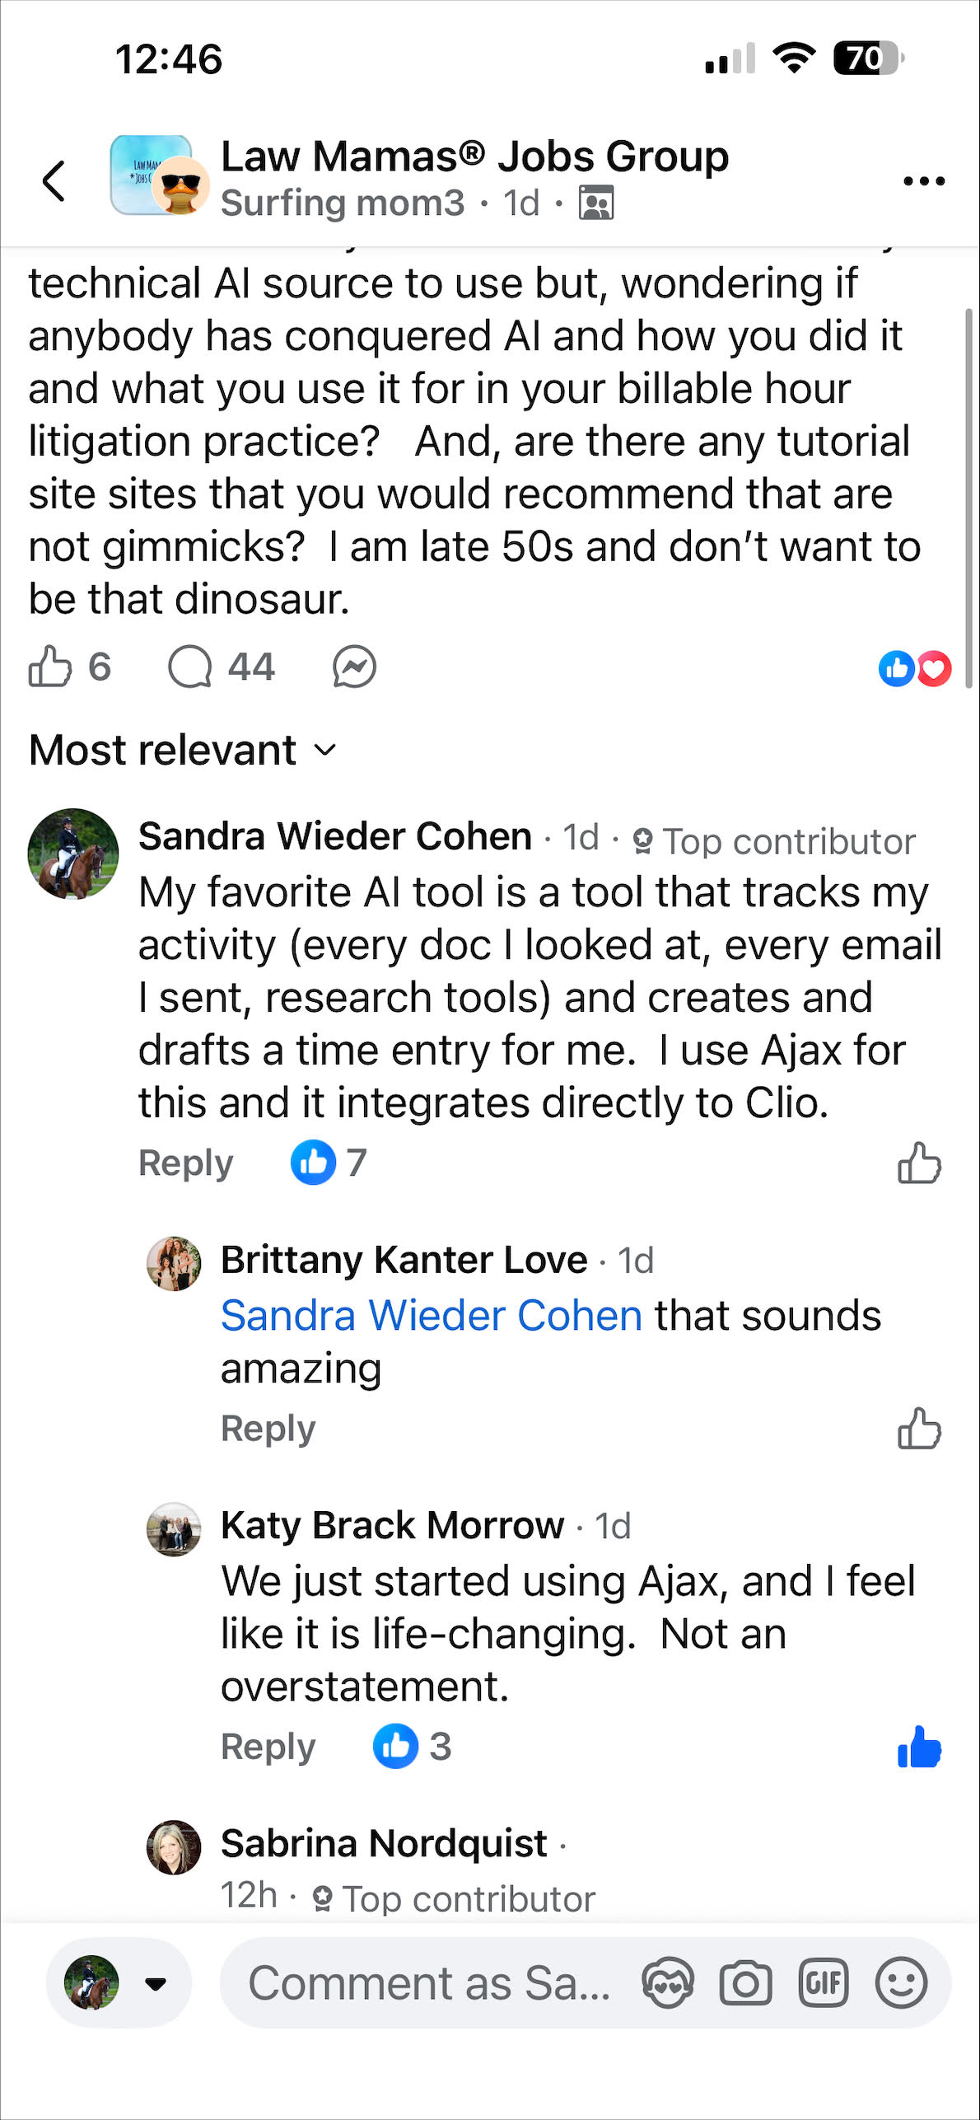The width and height of the screenshot is (980, 2120).
Task: Open the blue Sandra Wieder Cohen mention link
Action: pos(432,1315)
